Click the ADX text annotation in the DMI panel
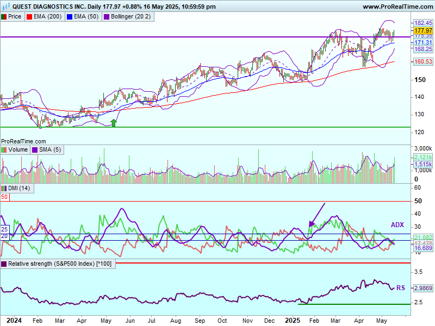 [x=397, y=224]
